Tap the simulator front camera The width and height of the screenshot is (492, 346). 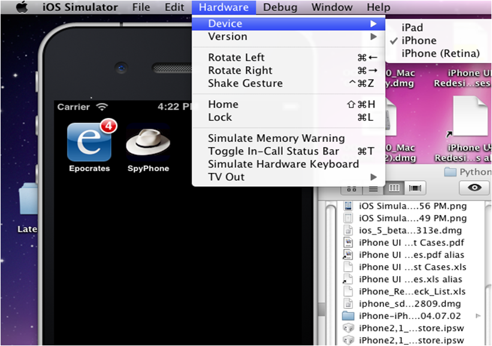coord(122,68)
